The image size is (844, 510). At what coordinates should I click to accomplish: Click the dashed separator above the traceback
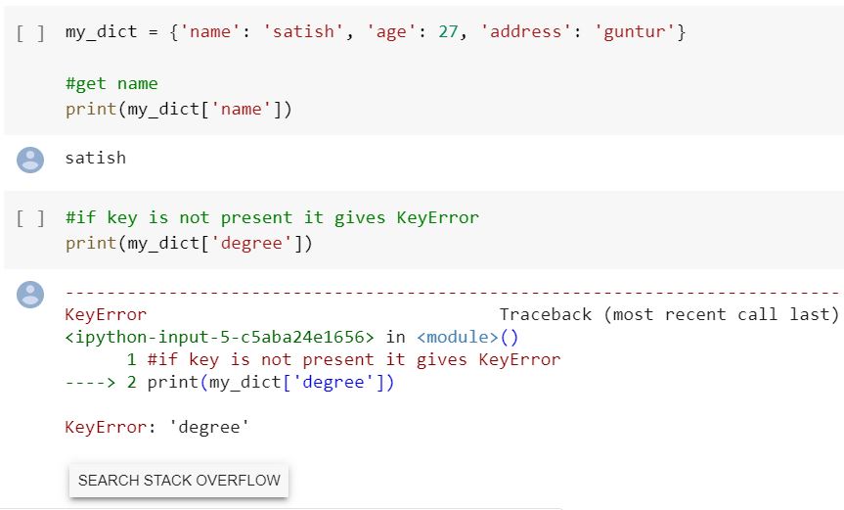point(452,293)
